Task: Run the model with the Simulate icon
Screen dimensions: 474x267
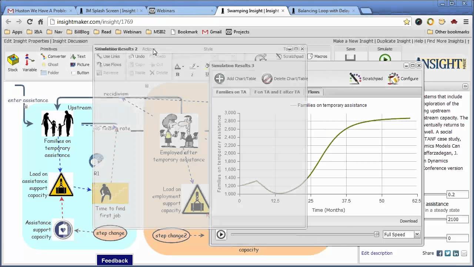Action: [385, 59]
